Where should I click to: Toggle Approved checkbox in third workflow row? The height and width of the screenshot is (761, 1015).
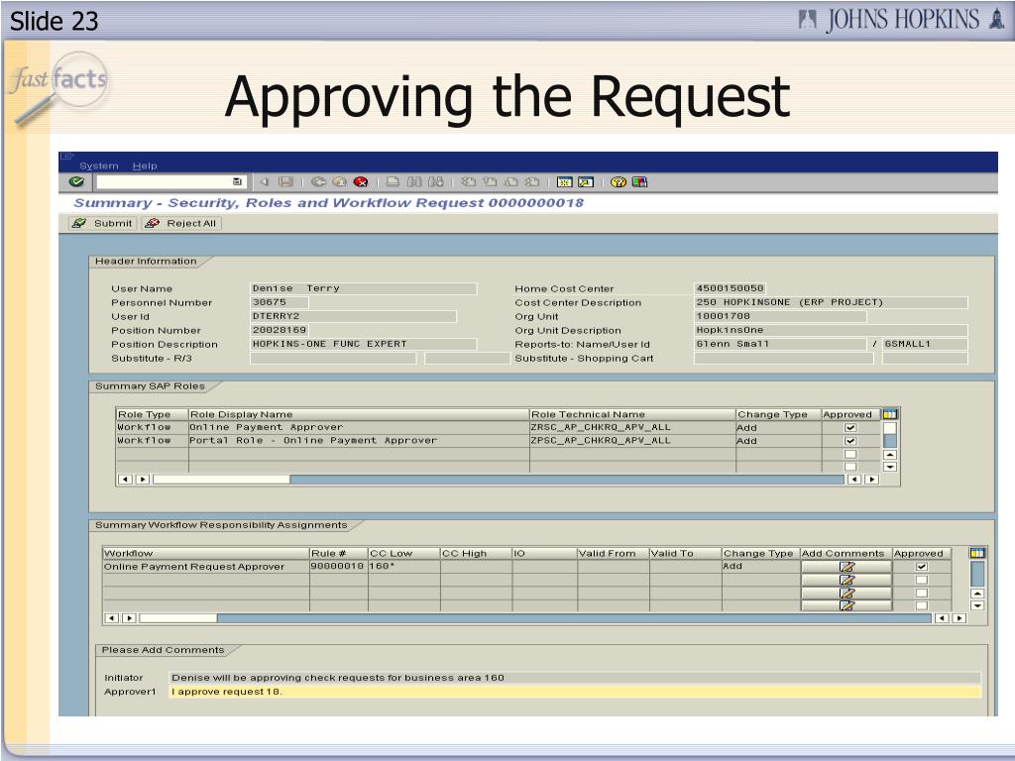(922, 593)
